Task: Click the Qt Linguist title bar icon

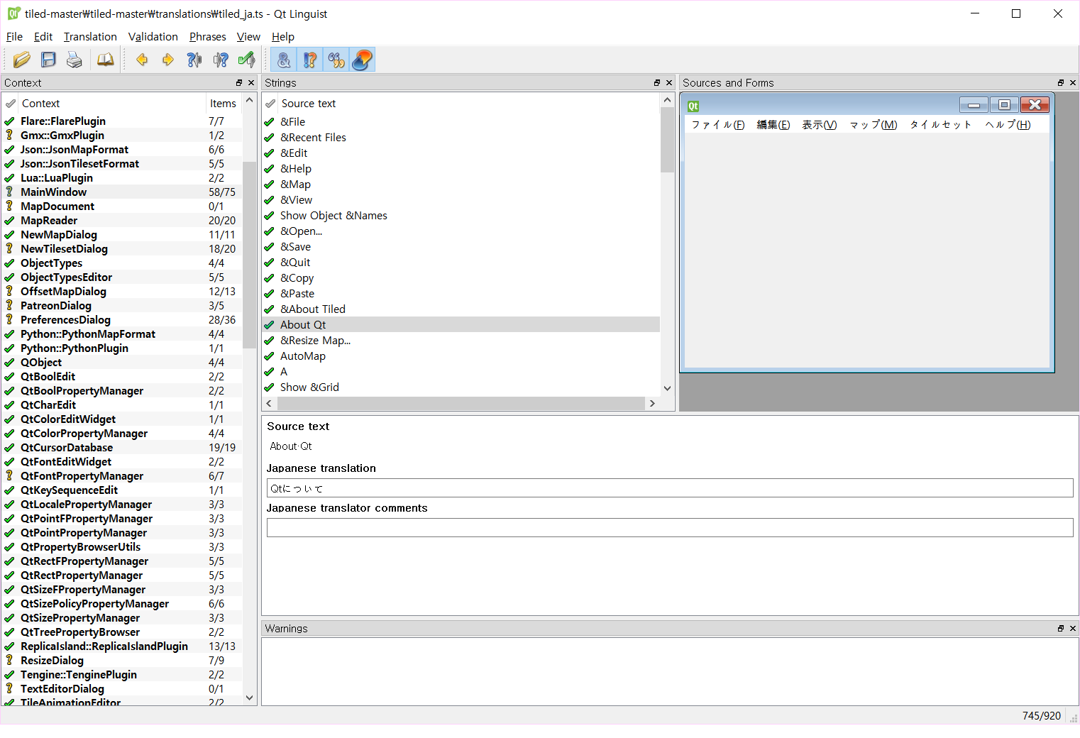Action: pos(13,13)
